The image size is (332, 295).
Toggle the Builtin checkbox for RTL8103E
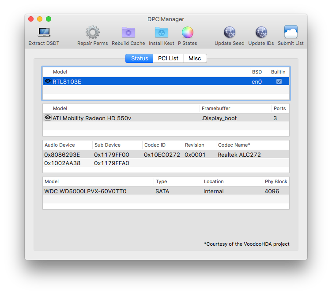(x=279, y=81)
